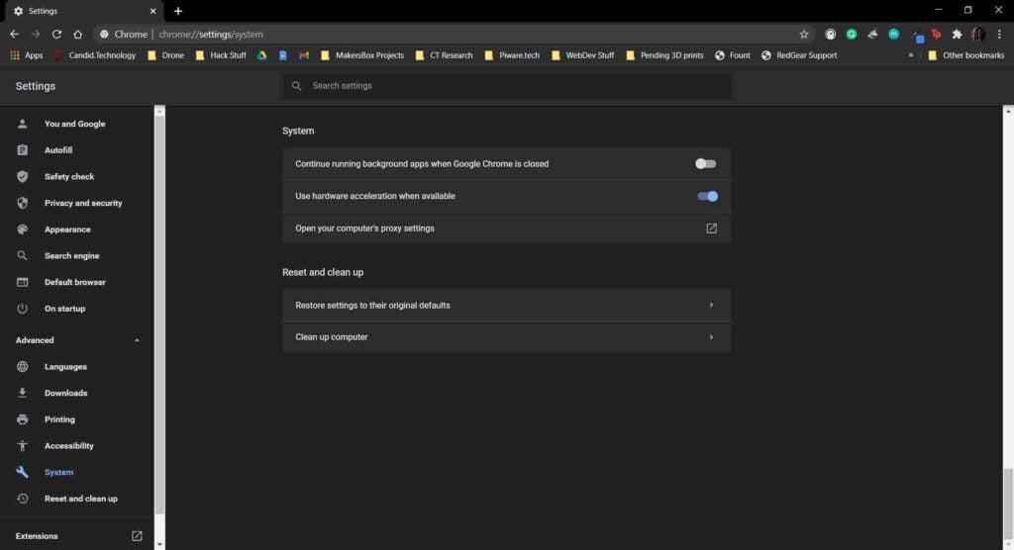This screenshot has width=1014, height=550.
Task: Reload the page with the refresh icon
Action: pos(56,35)
